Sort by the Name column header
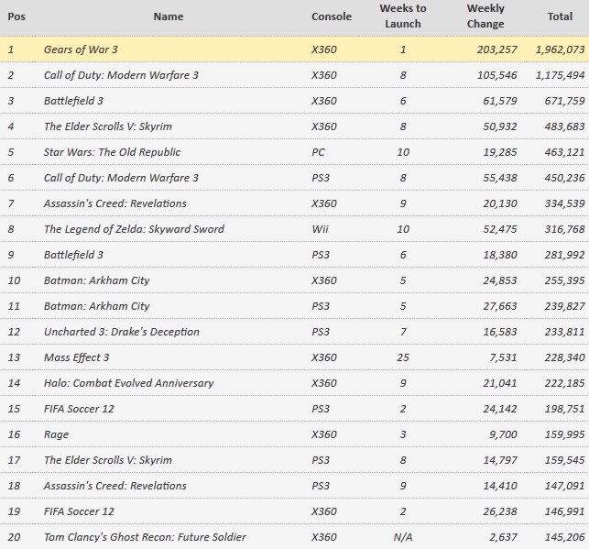 tap(168, 16)
